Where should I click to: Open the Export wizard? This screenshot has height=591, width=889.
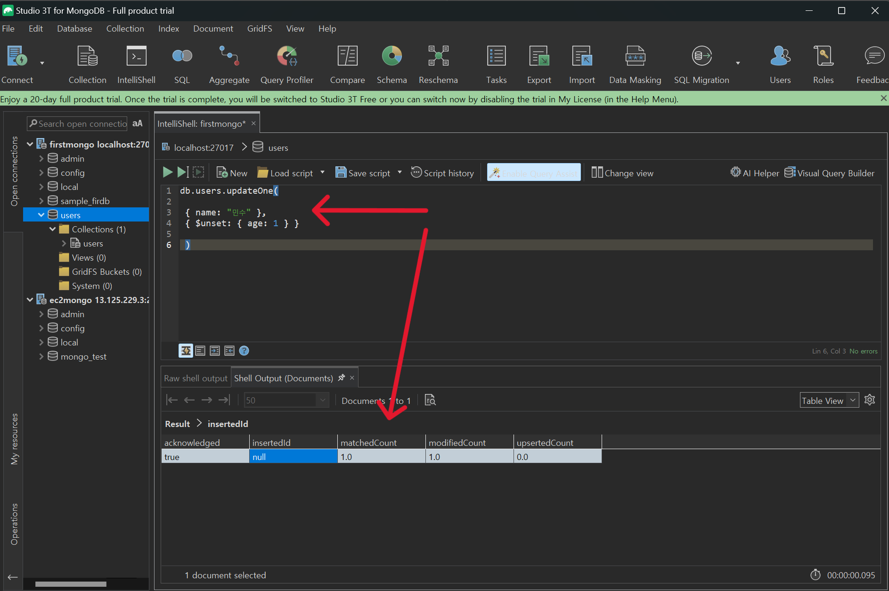[x=539, y=65]
